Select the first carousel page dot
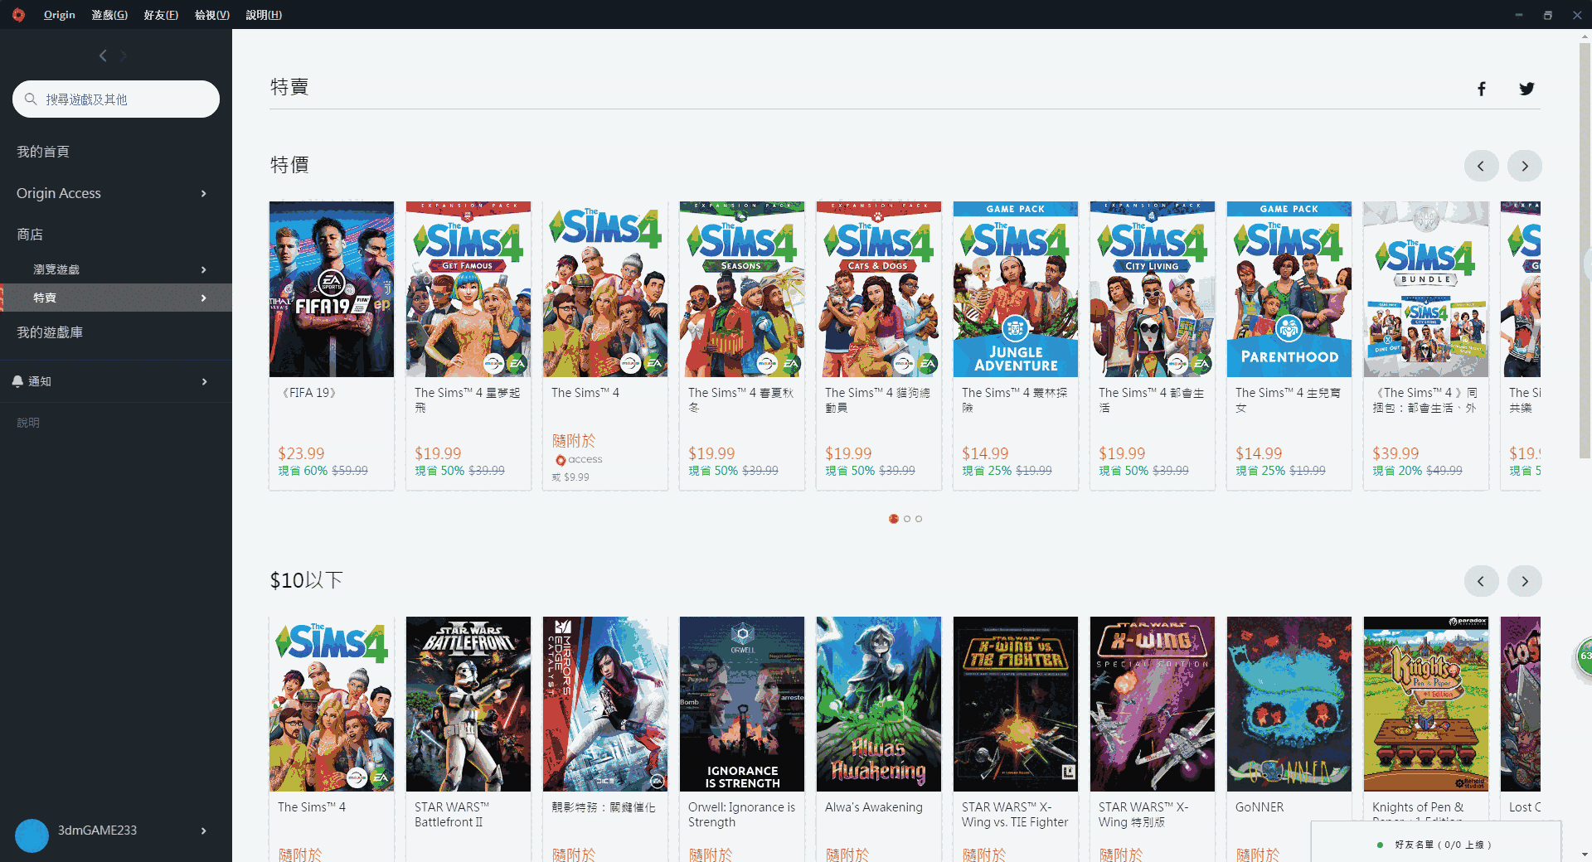The image size is (1592, 862). tap(894, 519)
